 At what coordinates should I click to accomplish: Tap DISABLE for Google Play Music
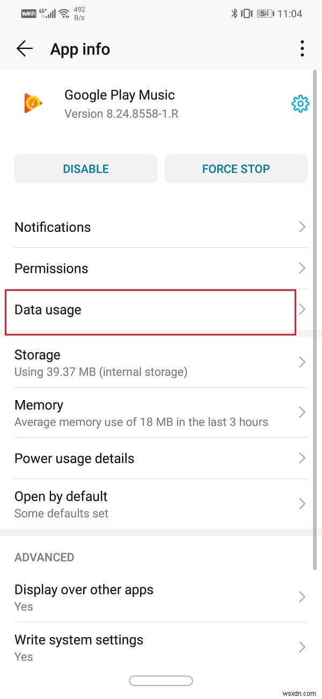tap(85, 168)
